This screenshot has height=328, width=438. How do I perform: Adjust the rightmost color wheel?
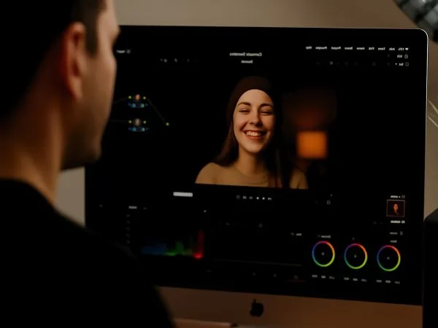388,258
